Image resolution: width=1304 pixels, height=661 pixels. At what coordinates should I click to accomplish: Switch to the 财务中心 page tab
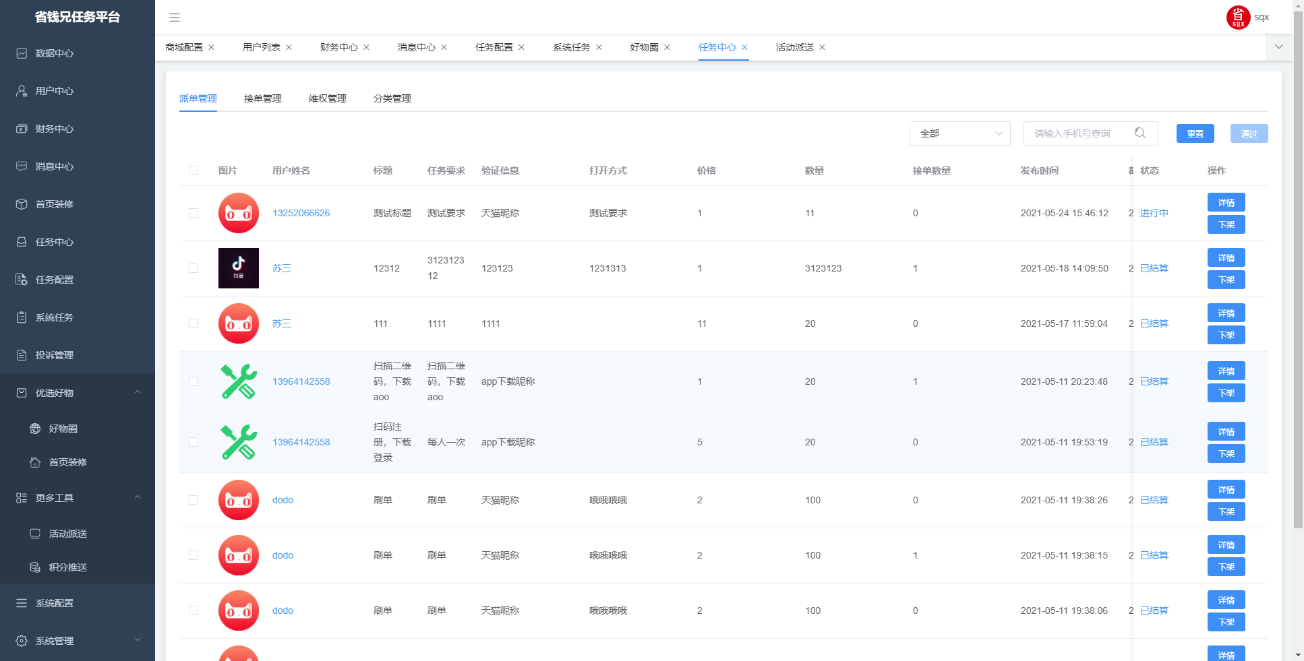pos(338,47)
